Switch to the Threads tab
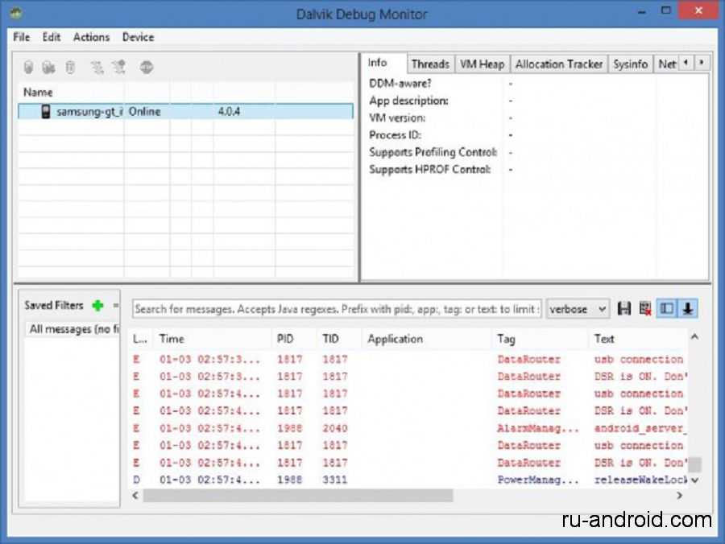This screenshot has width=725, height=544. pyautogui.click(x=430, y=64)
